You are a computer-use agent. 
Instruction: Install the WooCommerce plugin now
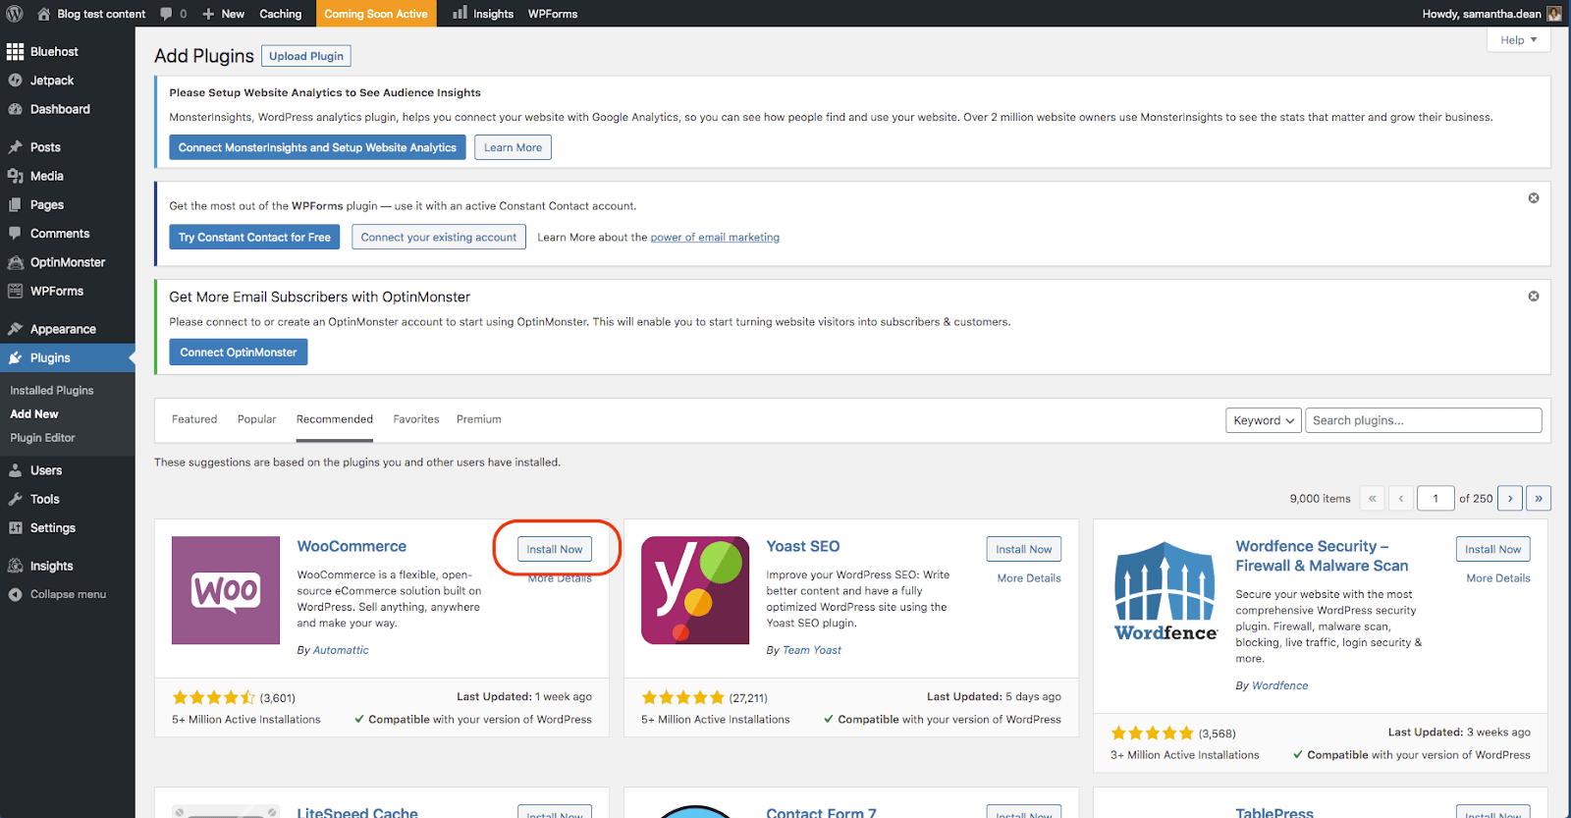[x=555, y=549]
